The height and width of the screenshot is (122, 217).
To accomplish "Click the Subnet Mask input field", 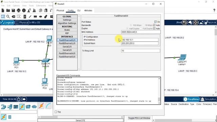I will tap(140, 43).
